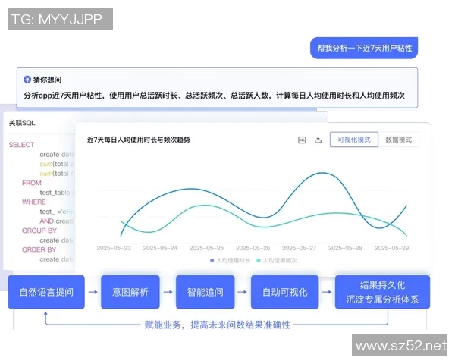Click the 猜你想问 label

click(x=47, y=80)
